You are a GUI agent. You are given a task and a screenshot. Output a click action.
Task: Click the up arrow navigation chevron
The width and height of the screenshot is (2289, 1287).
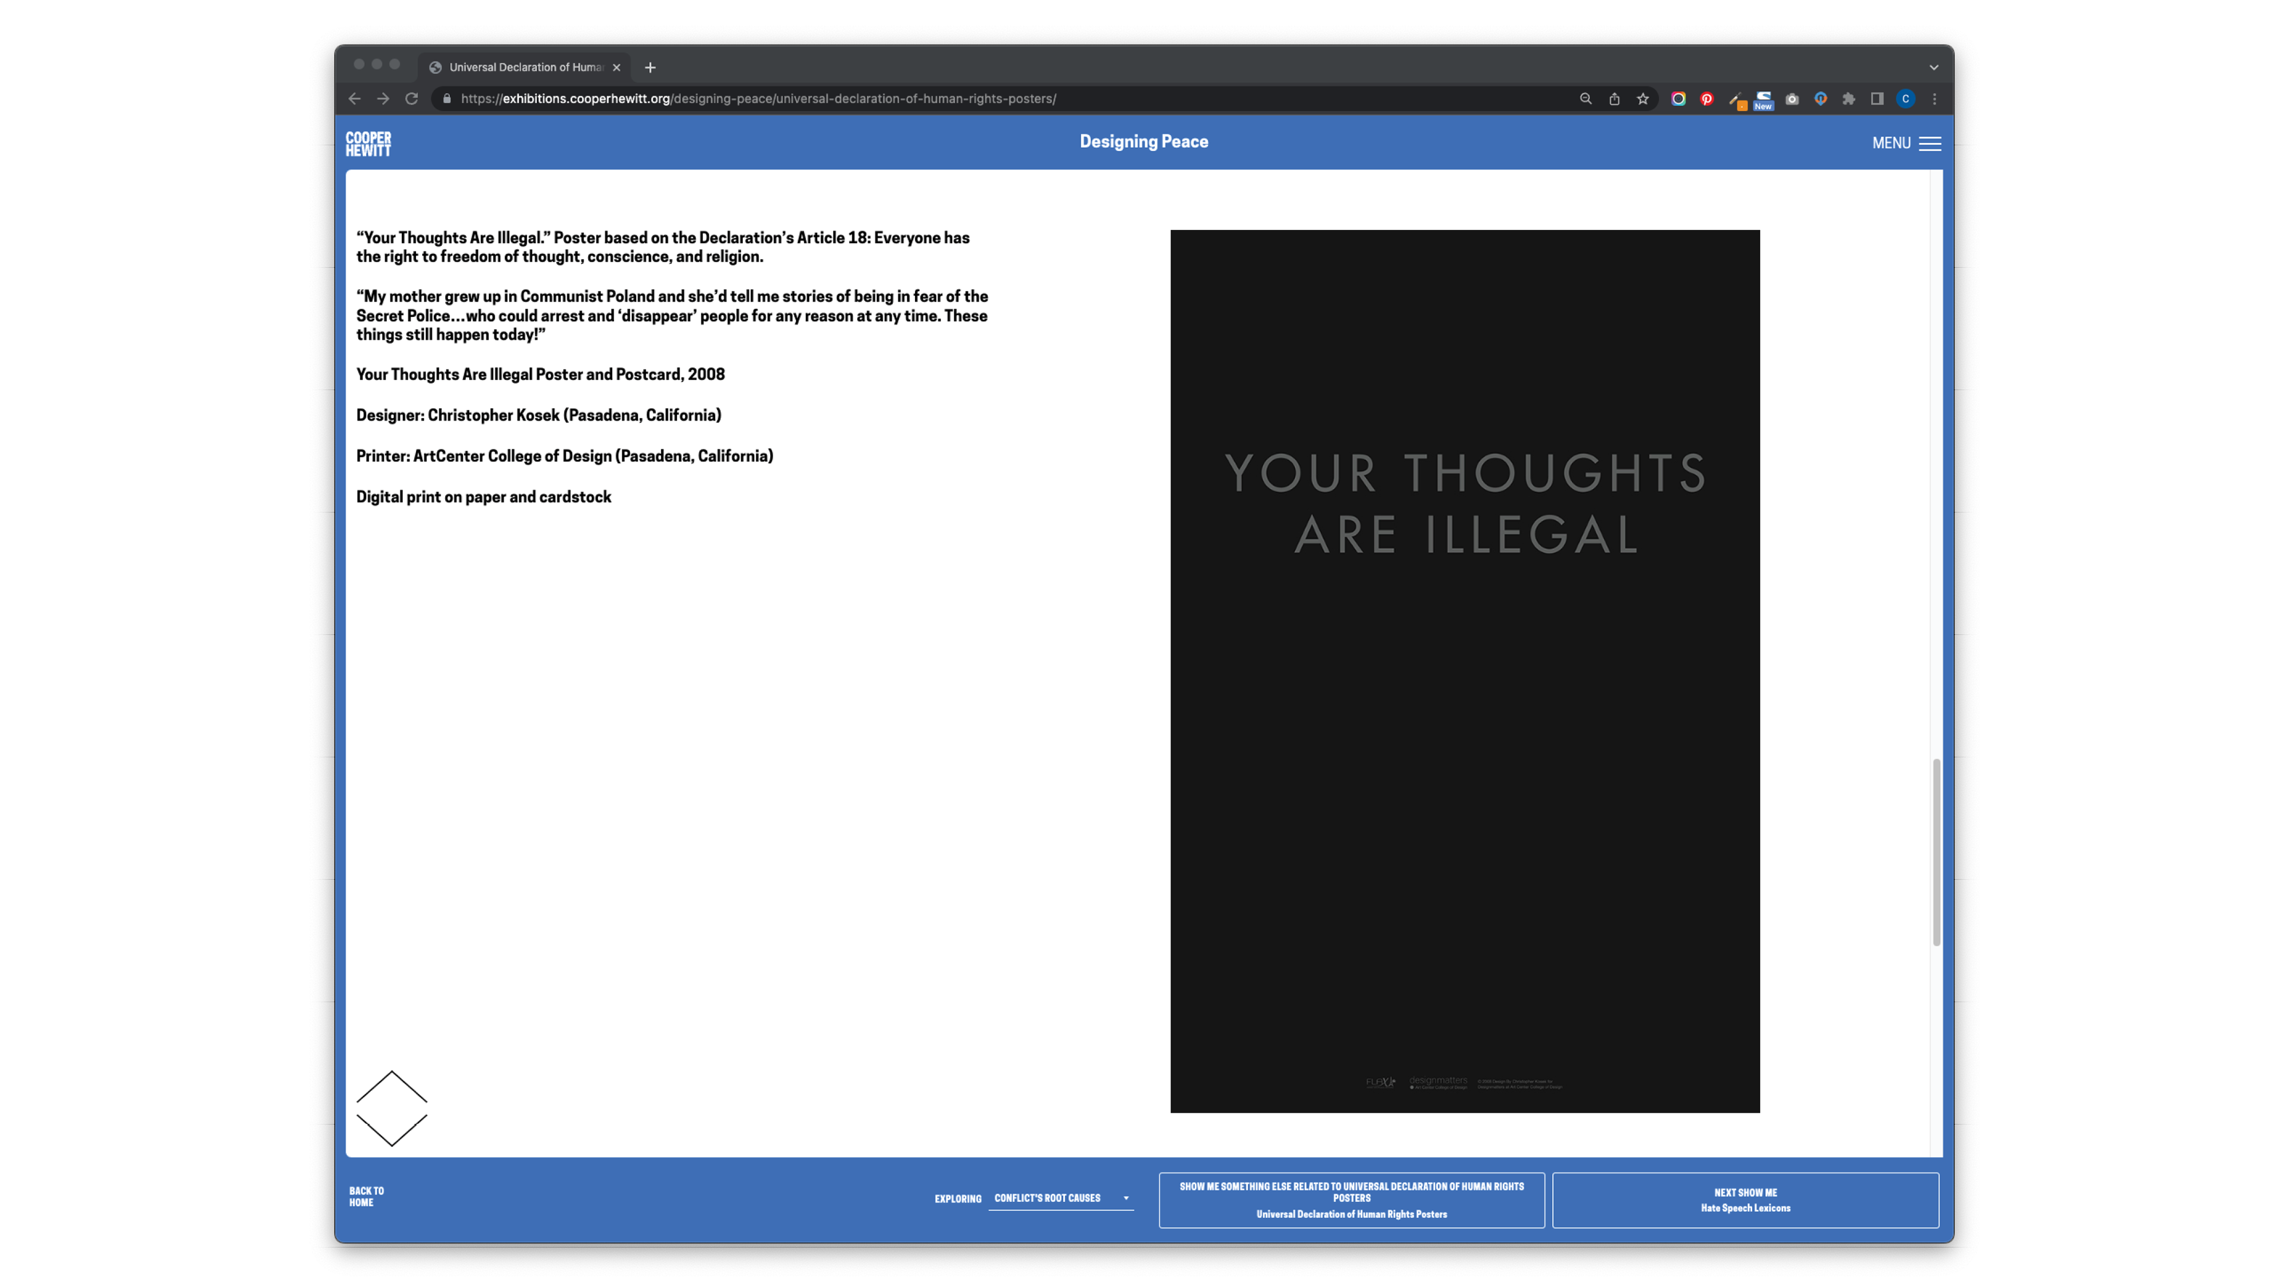click(392, 1086)
